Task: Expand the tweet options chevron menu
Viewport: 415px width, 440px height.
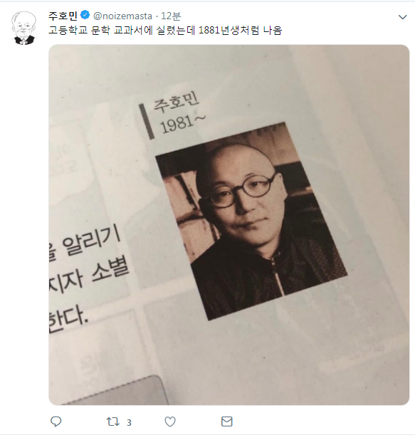Action: pyautogui.click(x=403, y=17)
